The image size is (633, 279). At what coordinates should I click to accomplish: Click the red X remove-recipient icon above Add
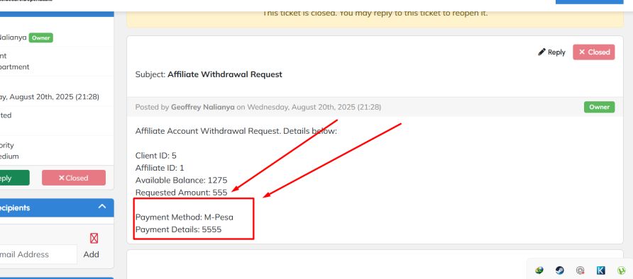[94, 239]
